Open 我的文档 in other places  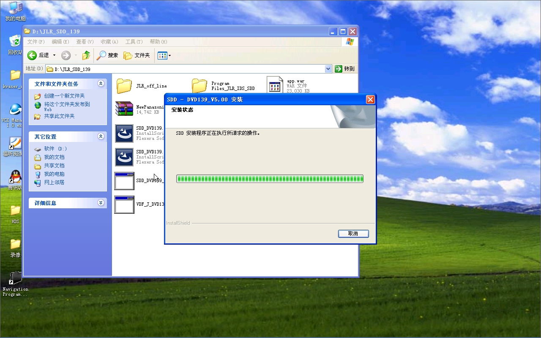click(54, 157)
